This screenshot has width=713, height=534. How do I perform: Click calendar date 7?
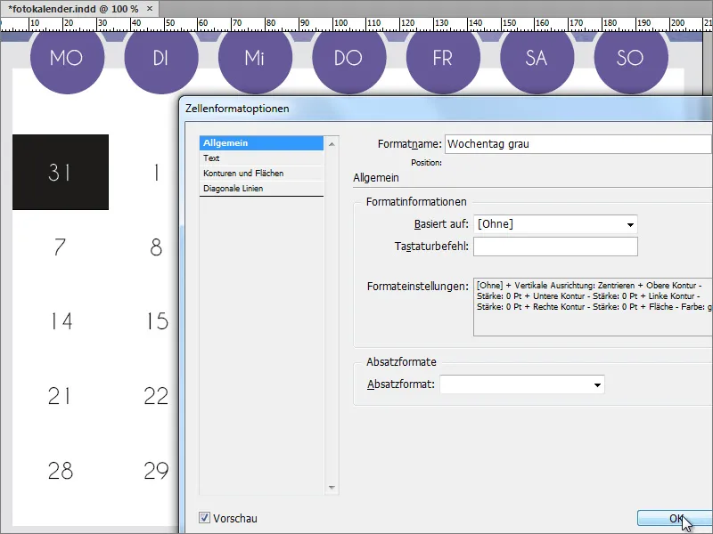(x=60, y=247)
